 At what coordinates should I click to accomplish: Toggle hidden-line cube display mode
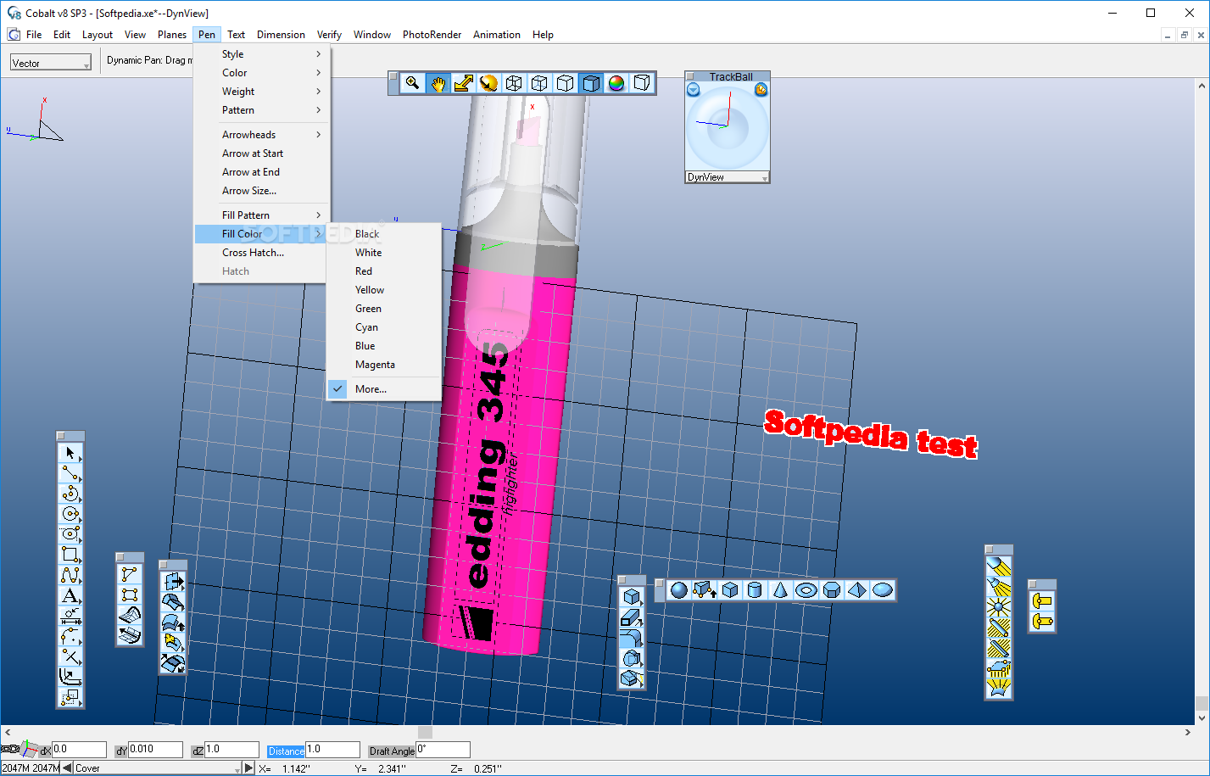click(566, 83)
